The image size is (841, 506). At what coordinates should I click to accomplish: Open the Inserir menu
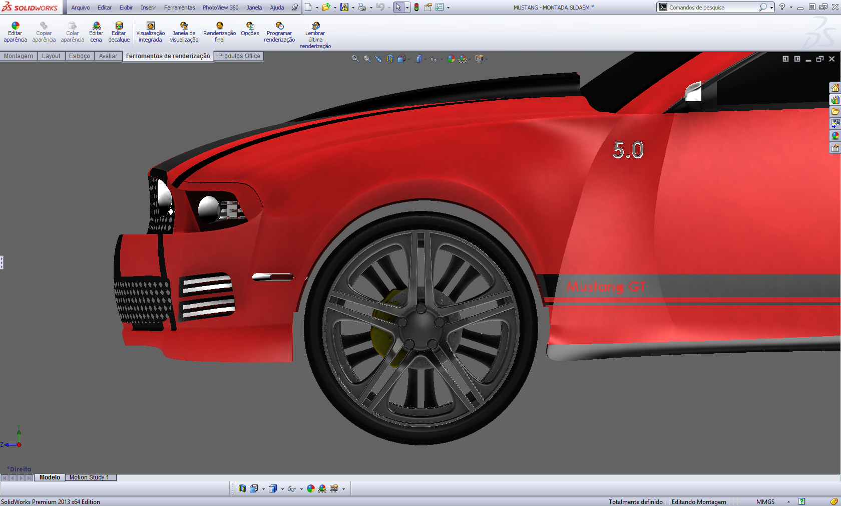pos(148,8)
